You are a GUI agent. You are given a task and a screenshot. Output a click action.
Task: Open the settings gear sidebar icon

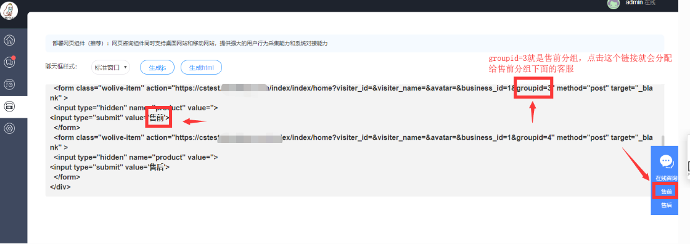(x=9, y=128)
